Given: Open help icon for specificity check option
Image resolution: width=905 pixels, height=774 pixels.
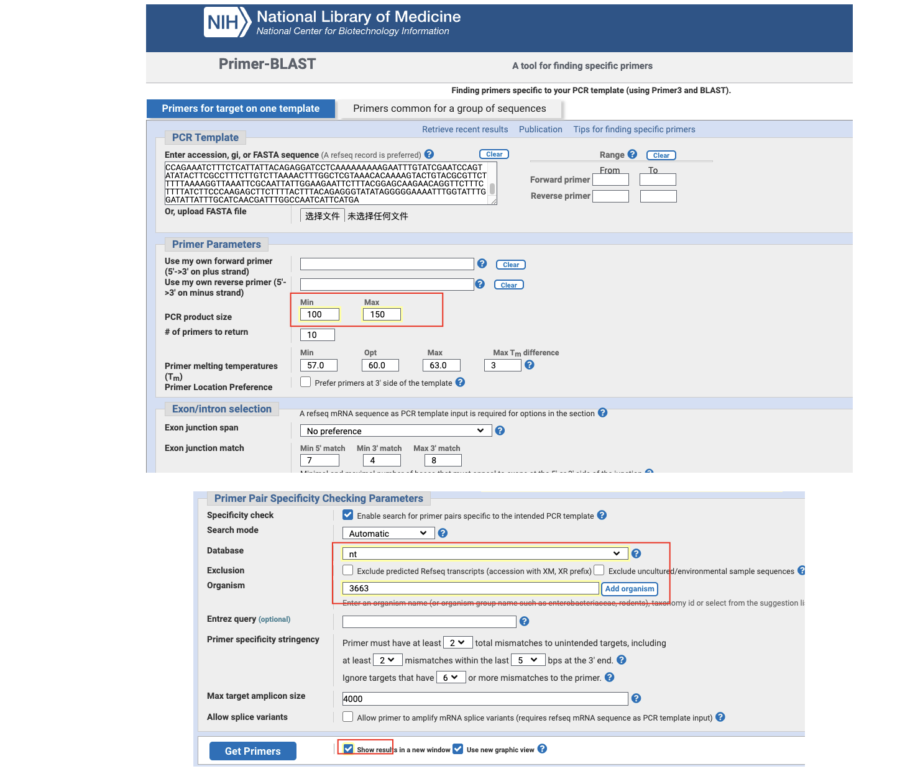Looking at the screenshot, I should pos(602,515).
